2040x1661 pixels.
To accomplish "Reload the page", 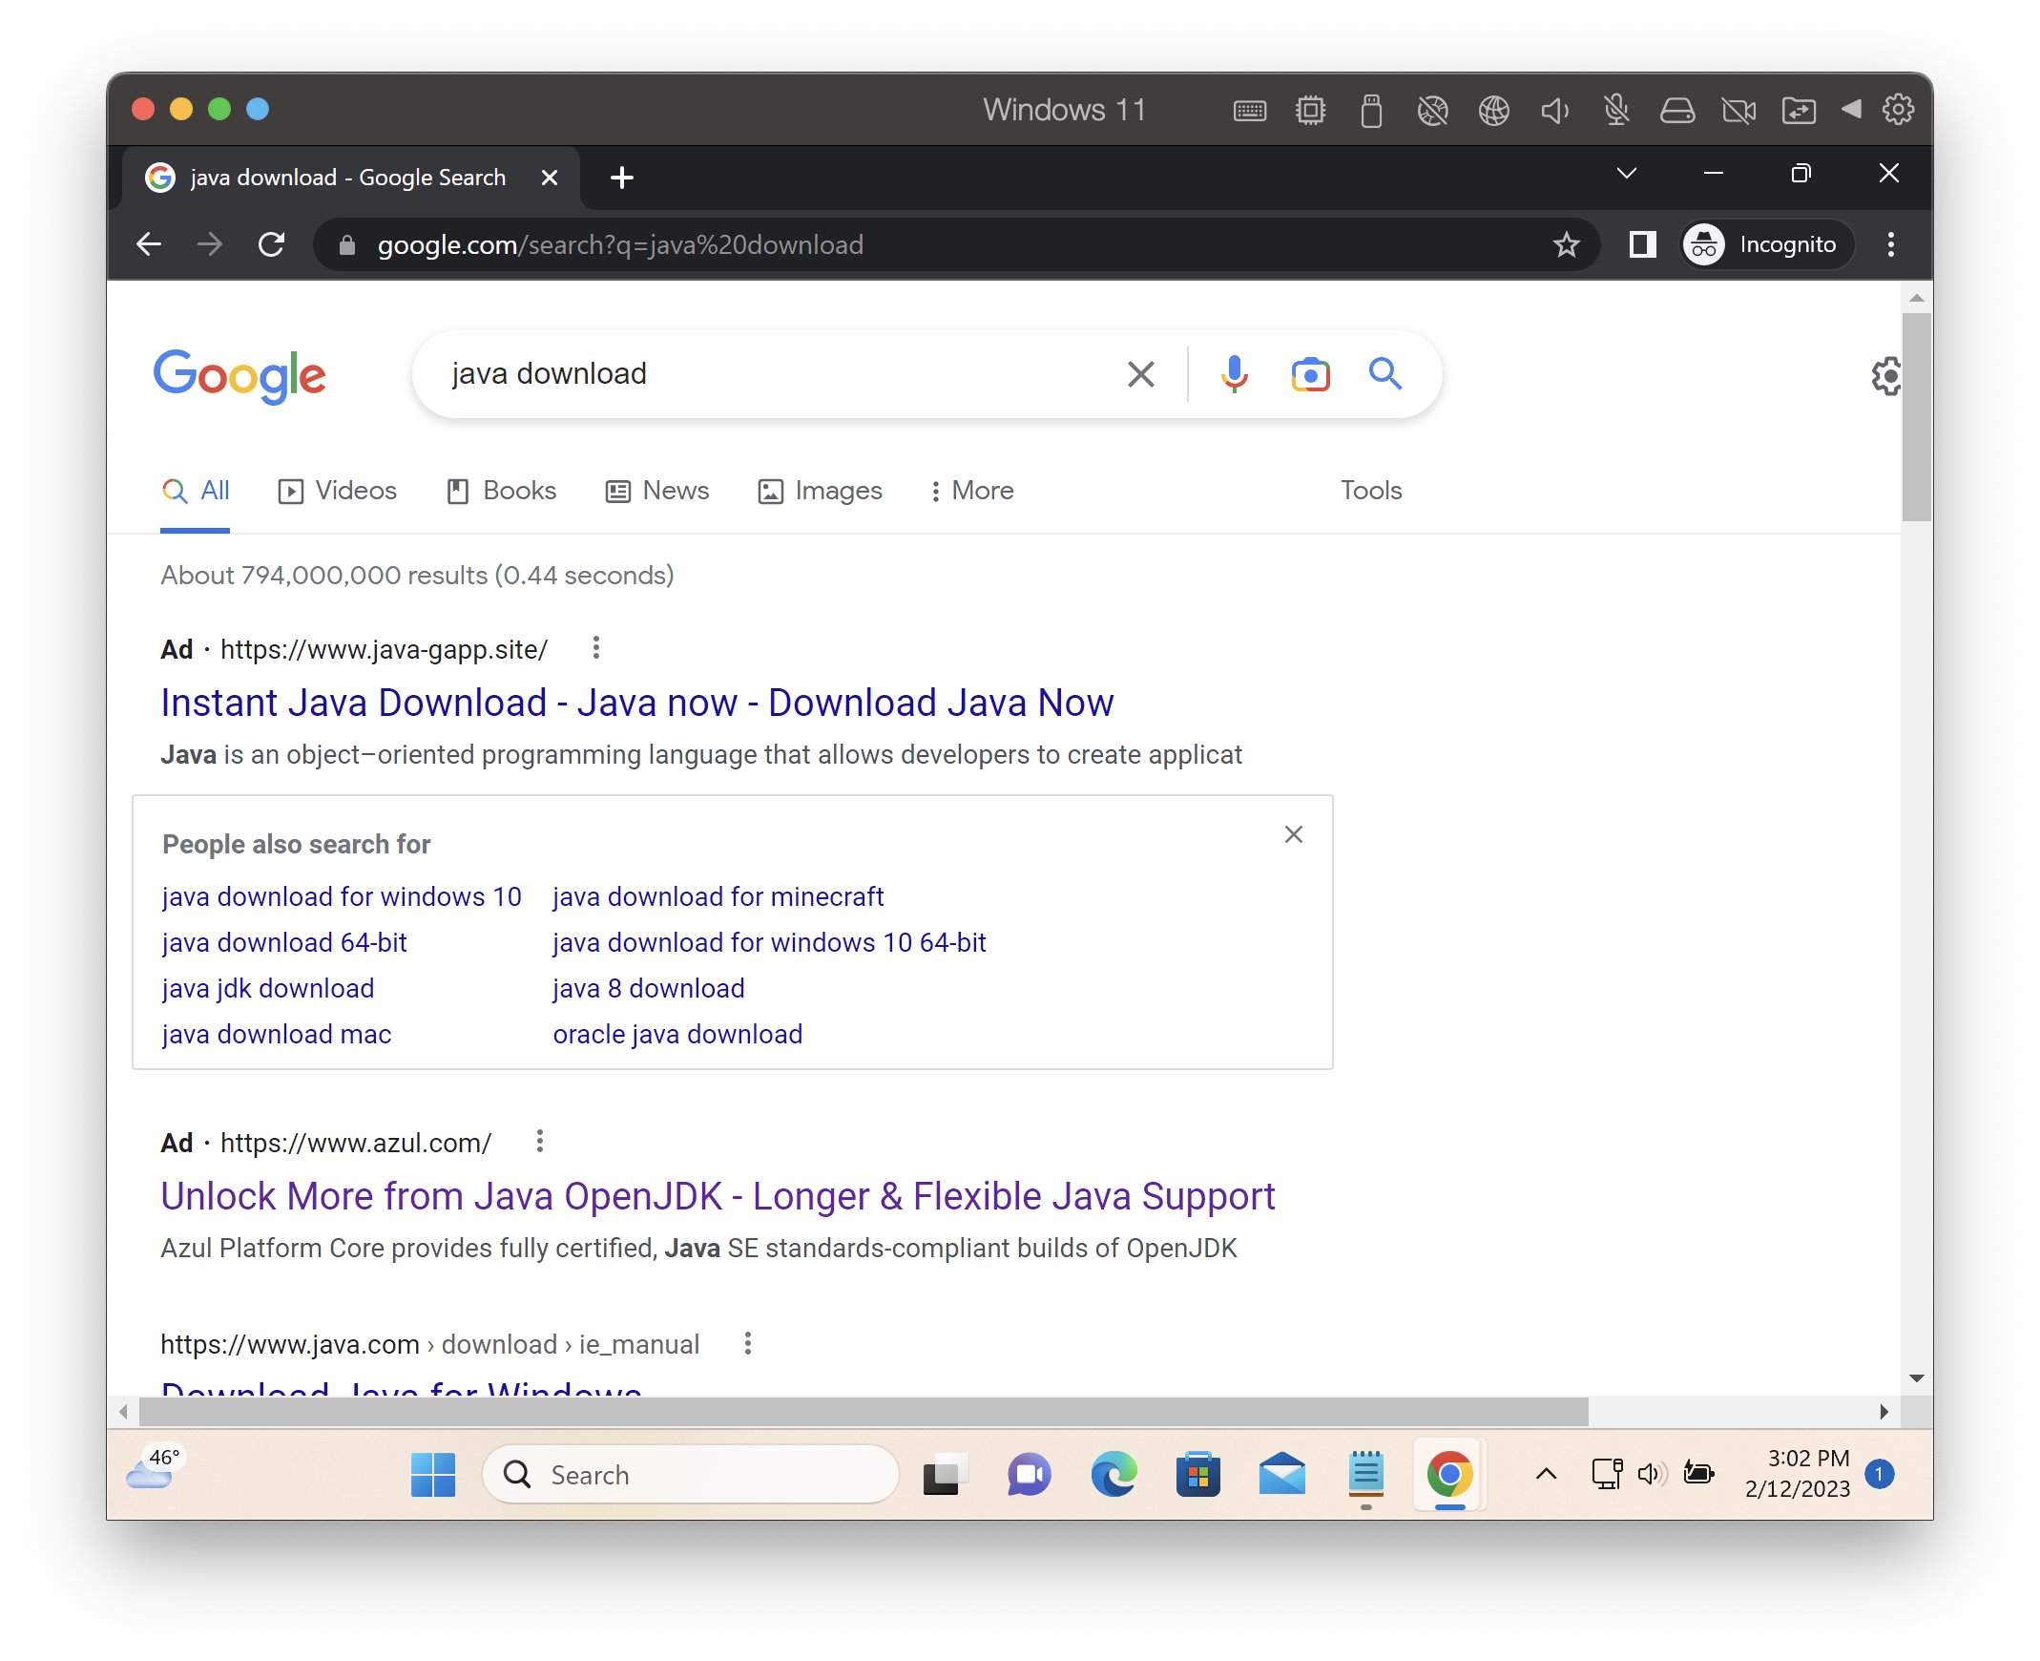I will click(272, 245).
